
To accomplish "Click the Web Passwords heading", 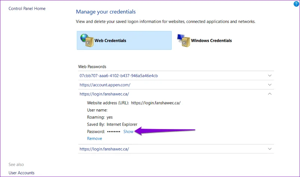I will [92, 67].
